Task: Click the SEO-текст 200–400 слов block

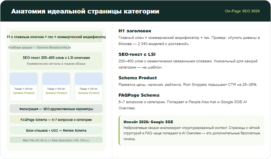Action: (56, 60)
